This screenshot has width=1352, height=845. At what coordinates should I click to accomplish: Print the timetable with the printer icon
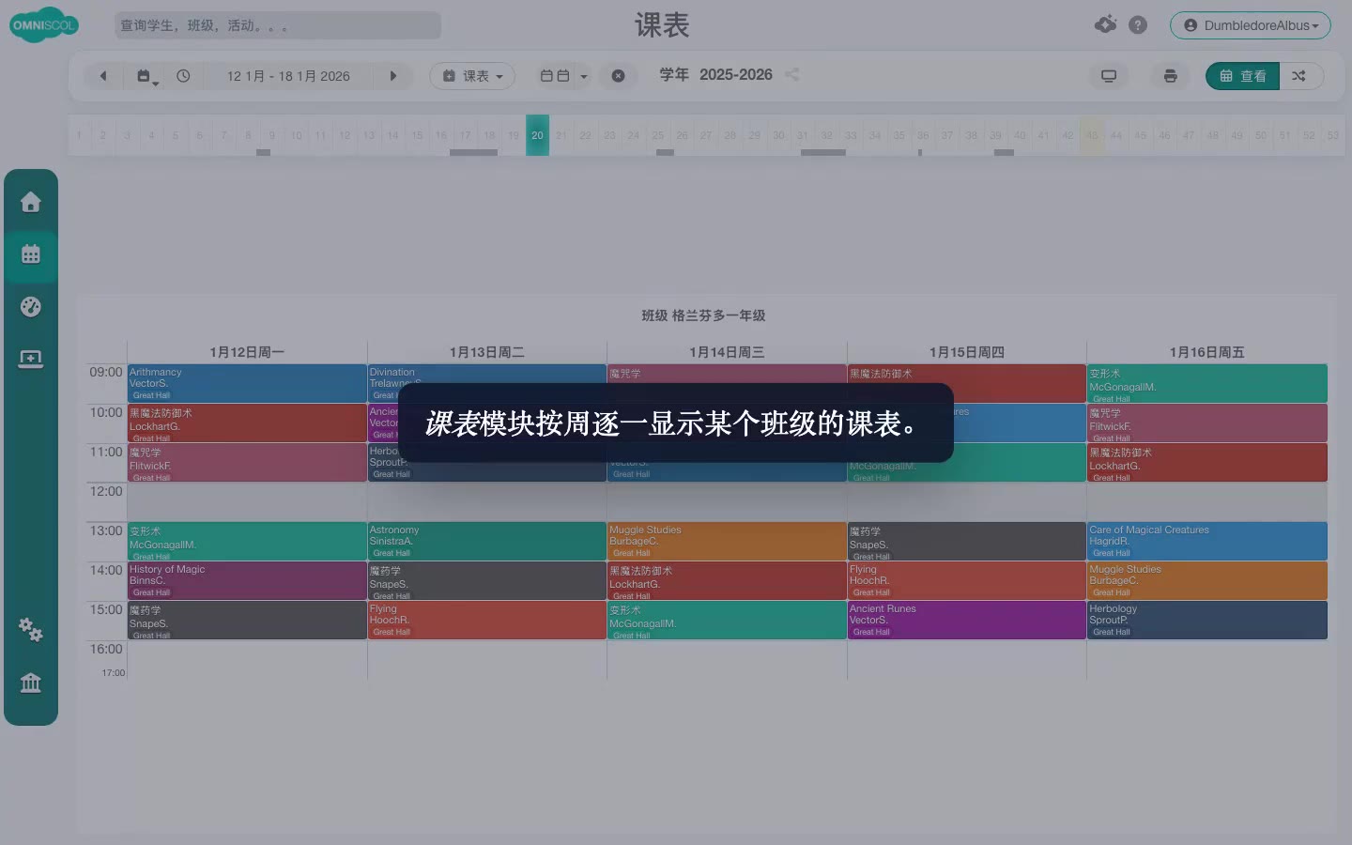pyautogui.click(x=1170, y=76)
